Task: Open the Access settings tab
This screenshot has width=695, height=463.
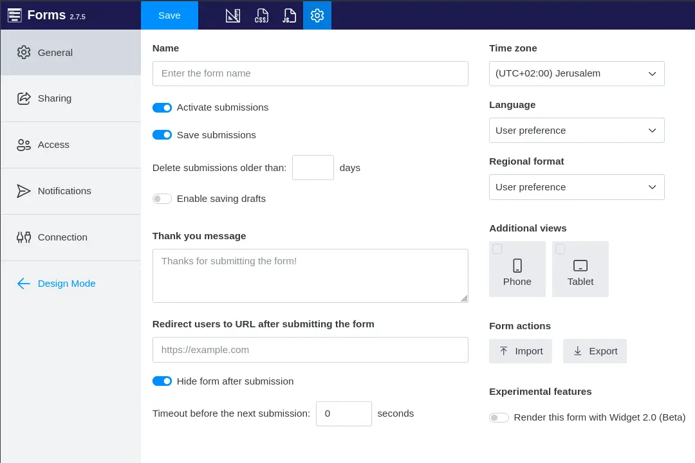Action: coord(71,145)
